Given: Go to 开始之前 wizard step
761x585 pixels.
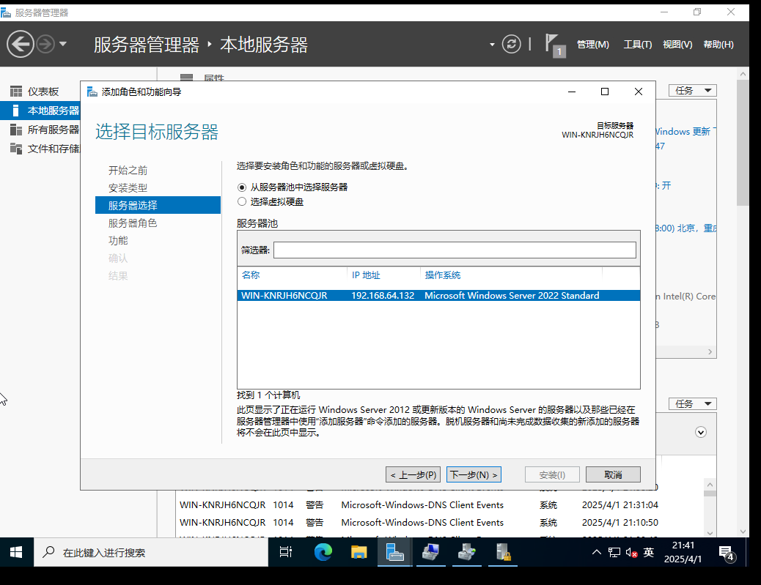Looking at the screenshot, I should [x=128, y=170].
